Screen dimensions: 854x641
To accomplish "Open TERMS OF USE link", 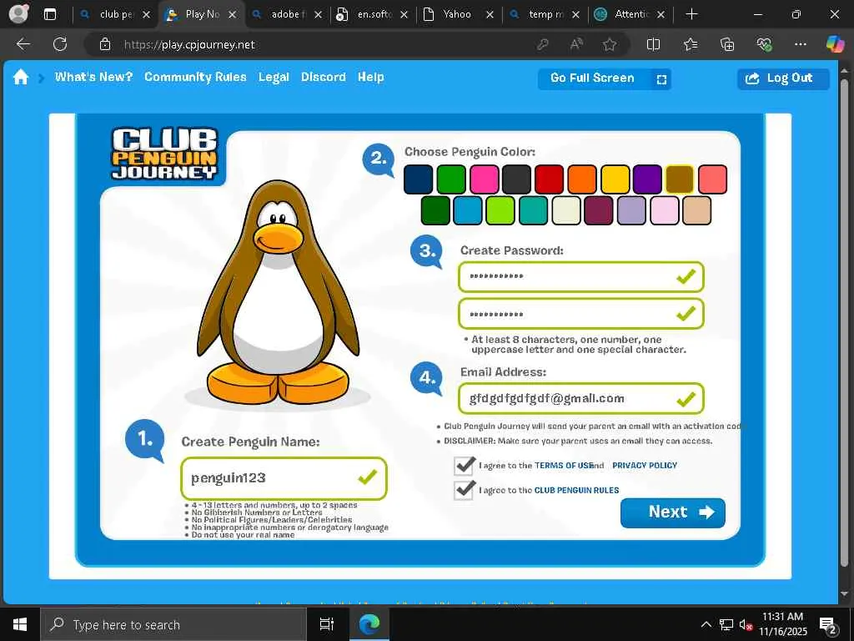I will click(564, 466).
